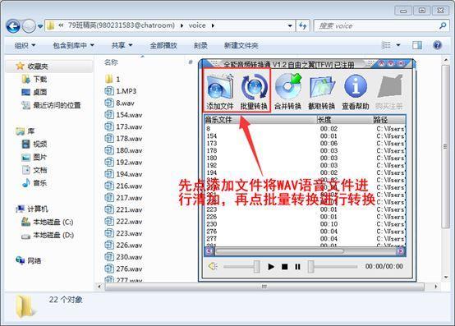Click the refresh button beside address bar
Viewport: 455px width, 326px height.
tap(303, 25)
